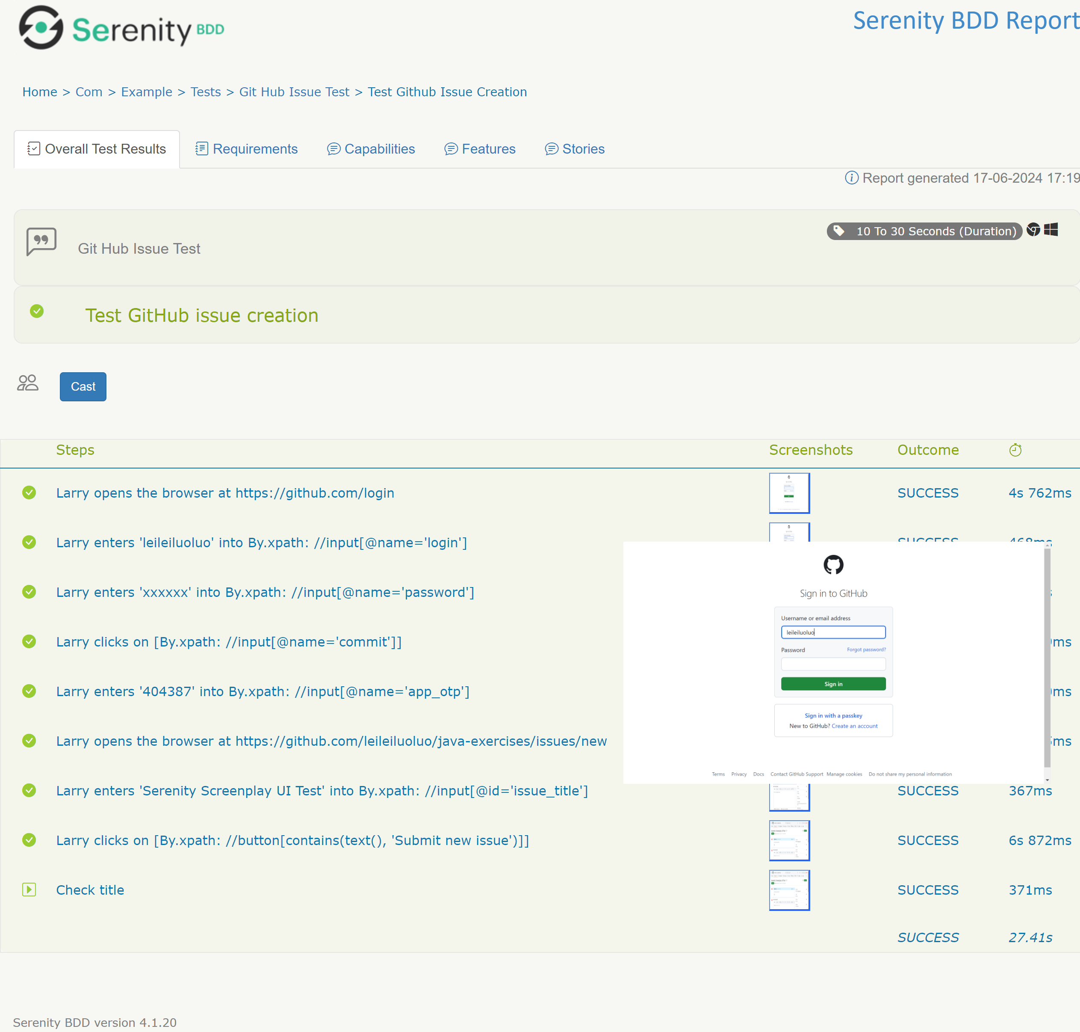Open the Check title step link
The width and height of the screenshot is (1080, 1032).
[x=90, y=890]
